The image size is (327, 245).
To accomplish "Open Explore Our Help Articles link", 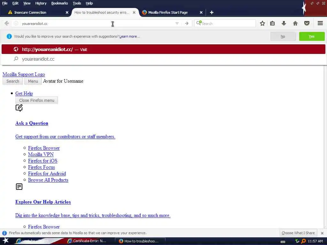I will click(43, 202).
